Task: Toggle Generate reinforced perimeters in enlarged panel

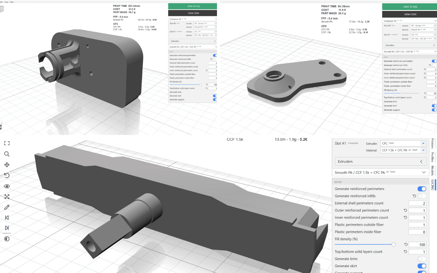Action: click(x=422, y=189)
